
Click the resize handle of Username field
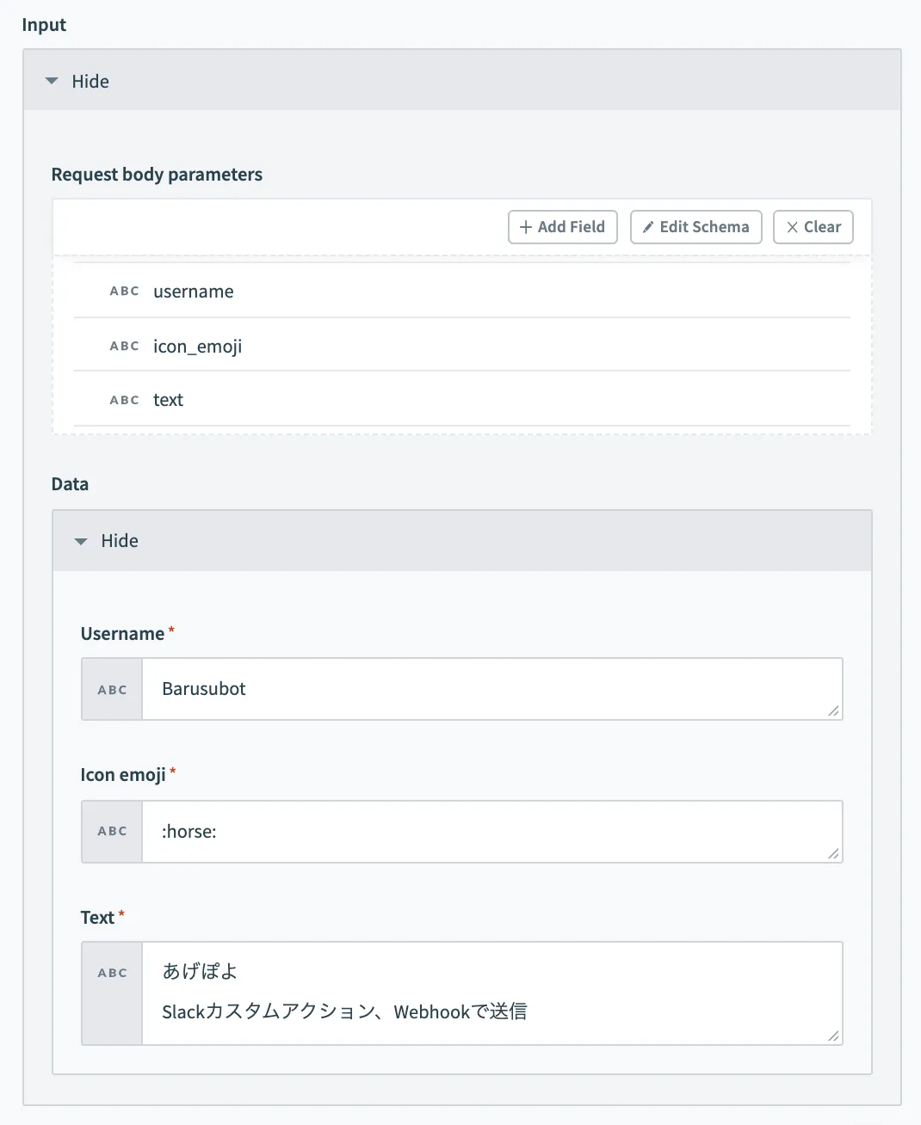tap(833, 711)
